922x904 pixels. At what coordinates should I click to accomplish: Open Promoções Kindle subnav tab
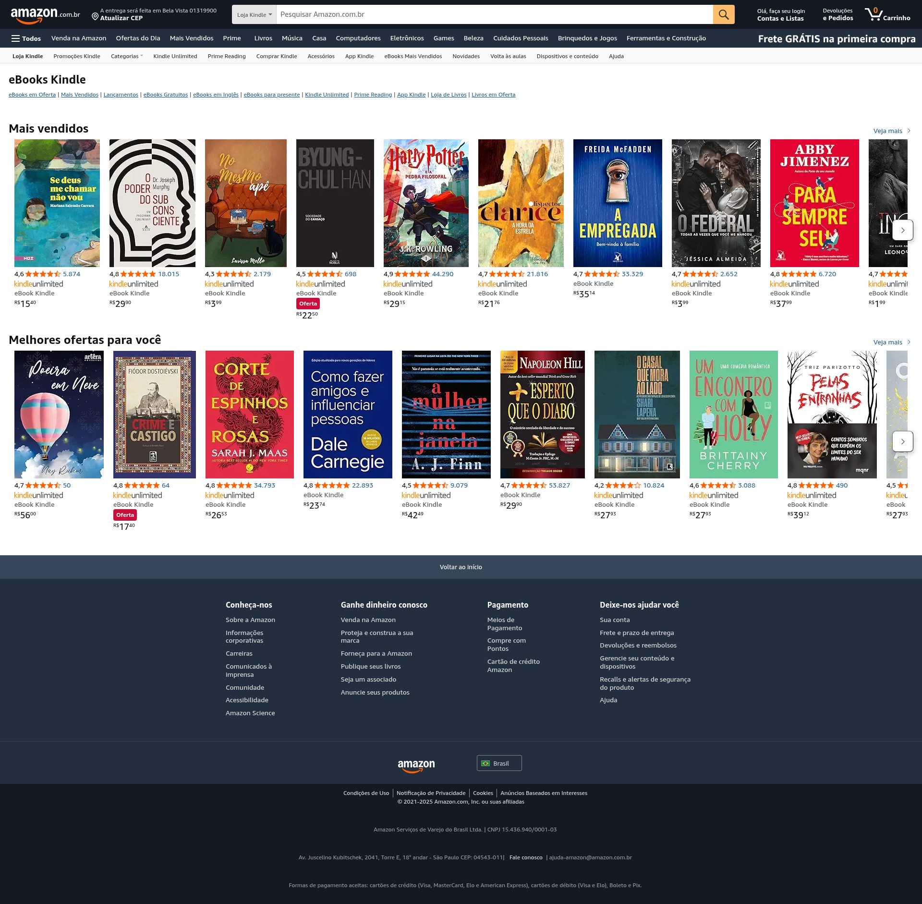(x=77, y=56)
